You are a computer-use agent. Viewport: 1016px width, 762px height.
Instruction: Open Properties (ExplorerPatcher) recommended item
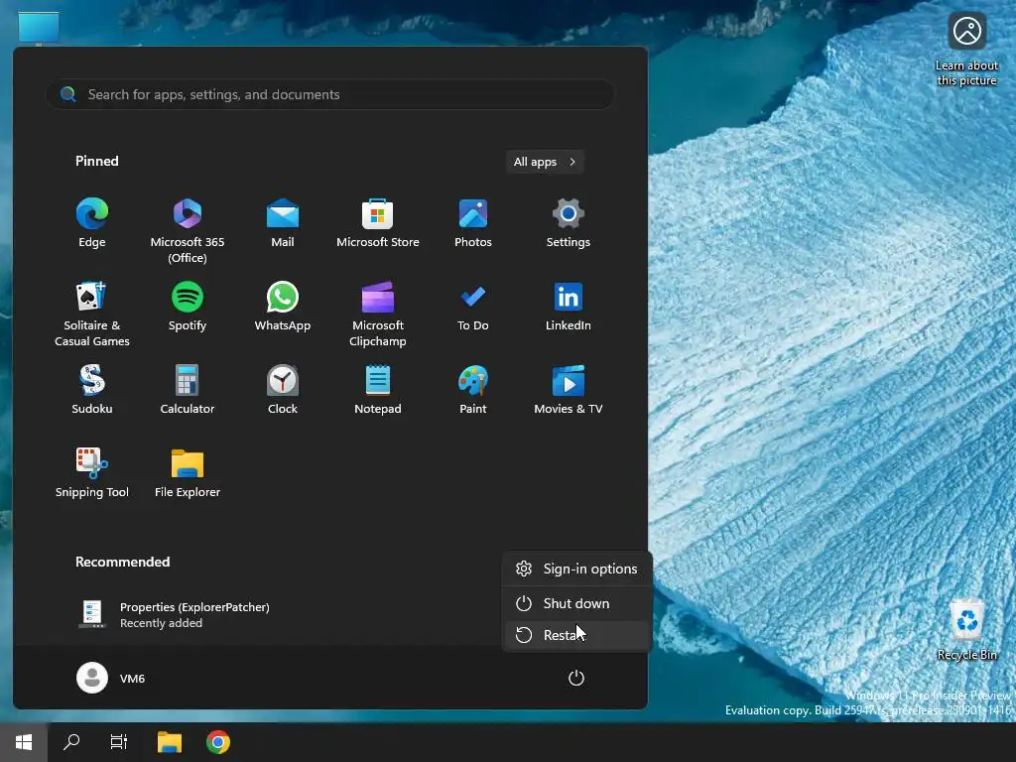pyautogui.click(x=175, y=614)
